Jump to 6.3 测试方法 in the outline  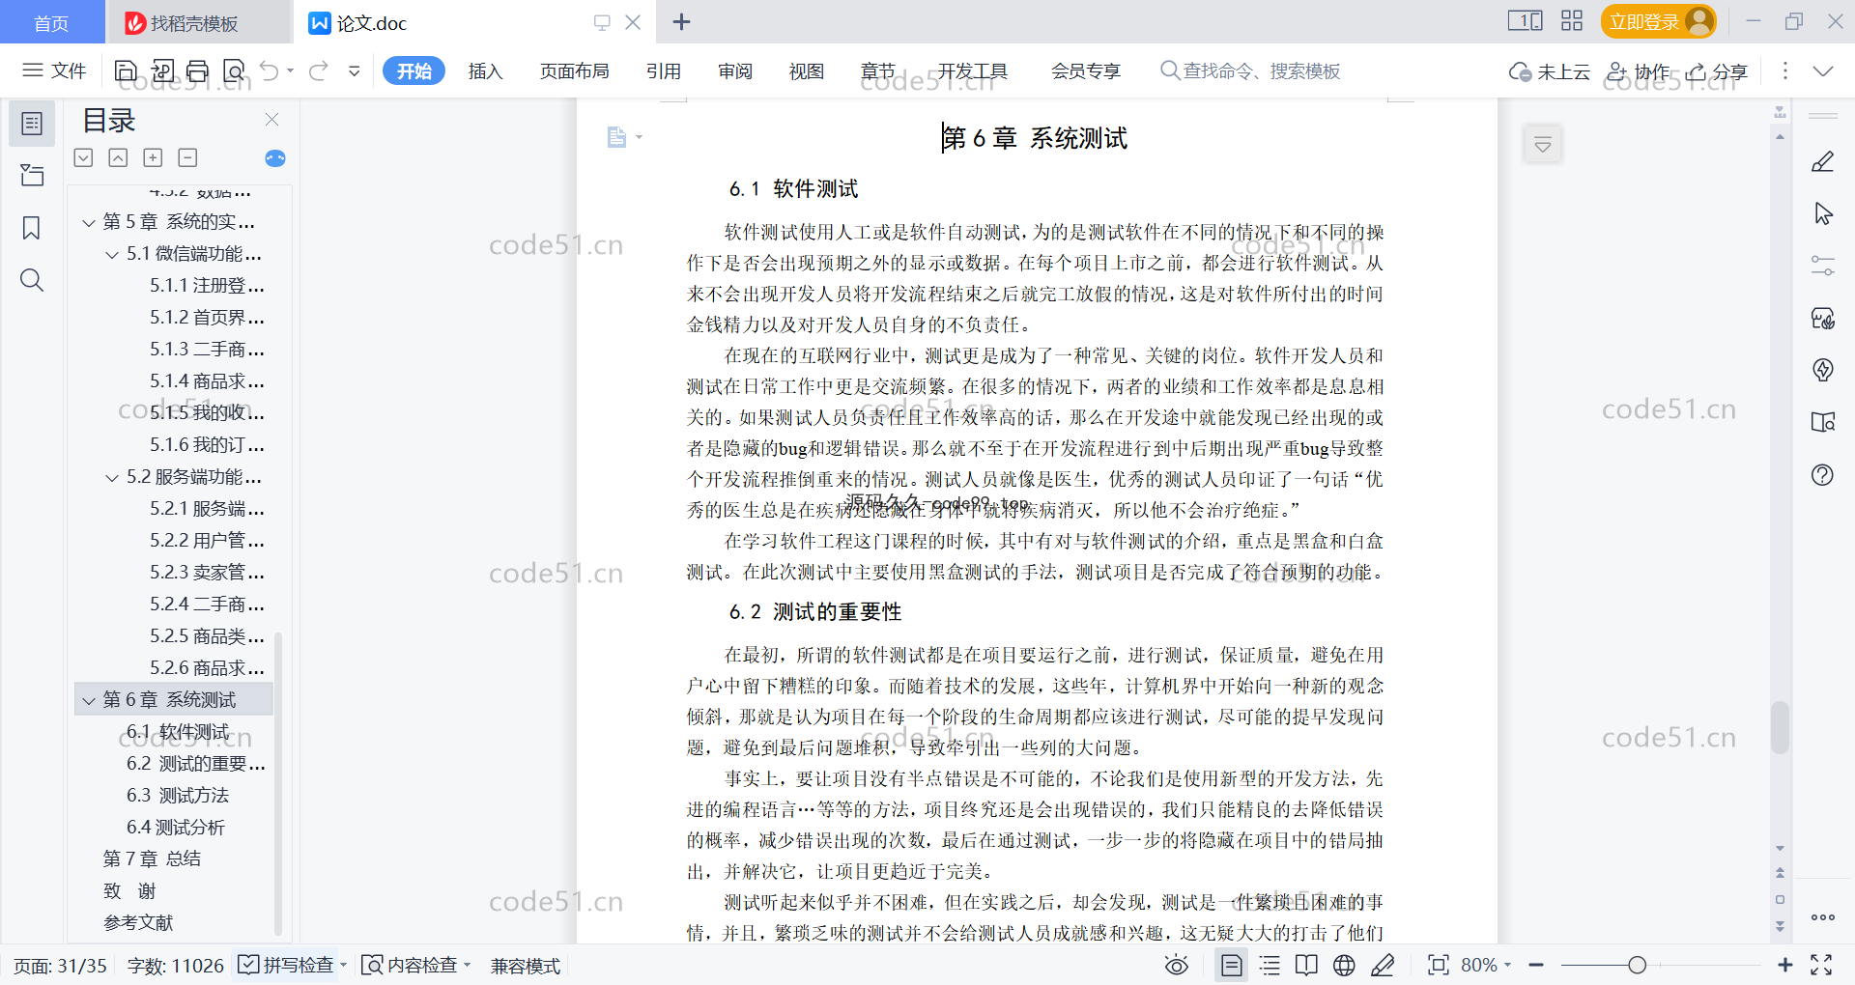(x=178, y=796)
